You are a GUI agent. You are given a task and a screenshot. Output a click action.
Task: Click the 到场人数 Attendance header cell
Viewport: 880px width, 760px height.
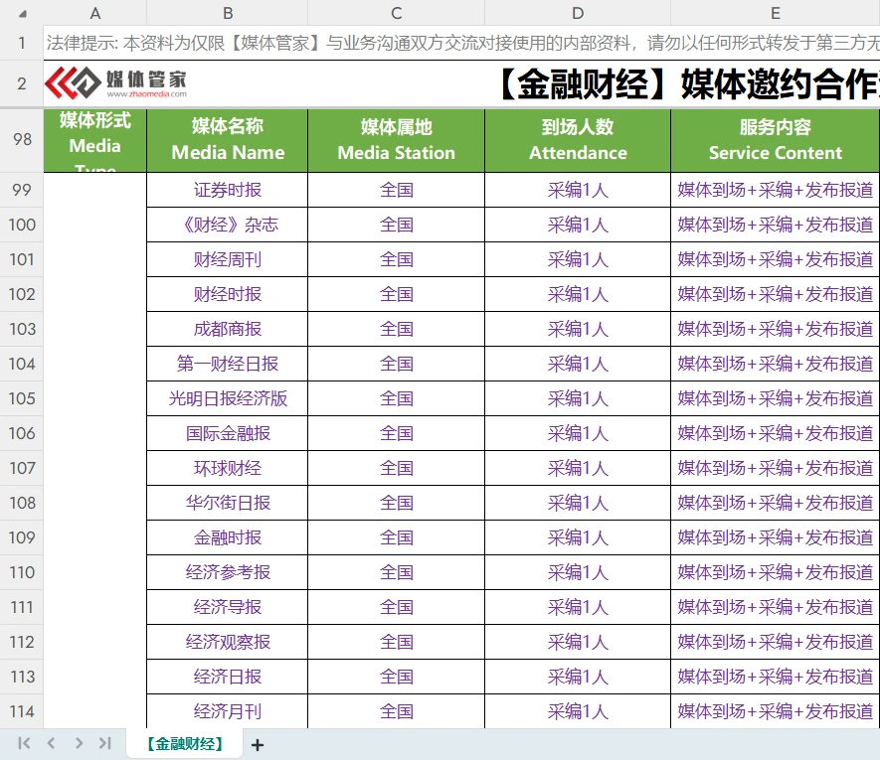pos(578,140)
